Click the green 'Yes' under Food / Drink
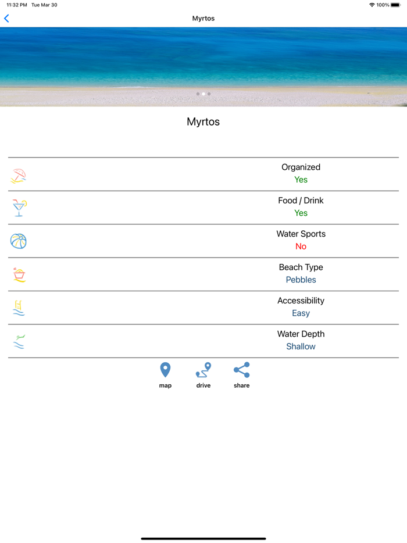This screenshot has width=407, height=543. coord(301,213)
